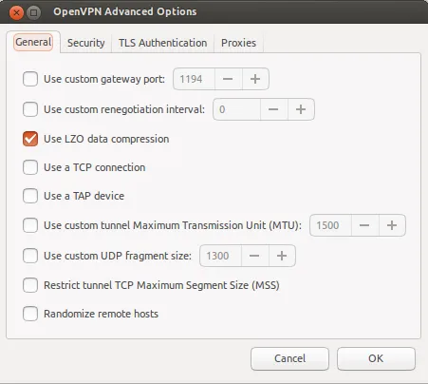The height and width of the screenshot is (384, 428).
Task: Enable custom tunnel MTU checkbox
Action: pyautogui.click(x=30, y=225)
